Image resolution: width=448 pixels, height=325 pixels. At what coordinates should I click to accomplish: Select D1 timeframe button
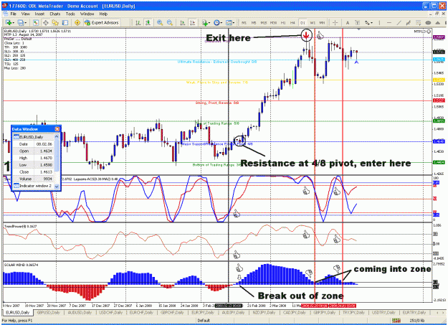[x=302, y=23]
